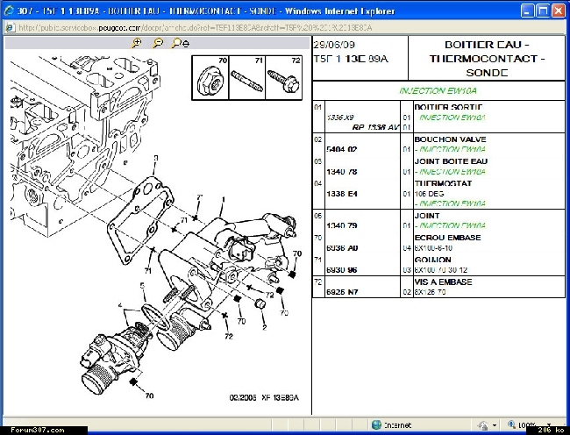This screenshot has height=435, width=570.
Task: Select part number 1336 X9
Action: (x=340, y=118)
